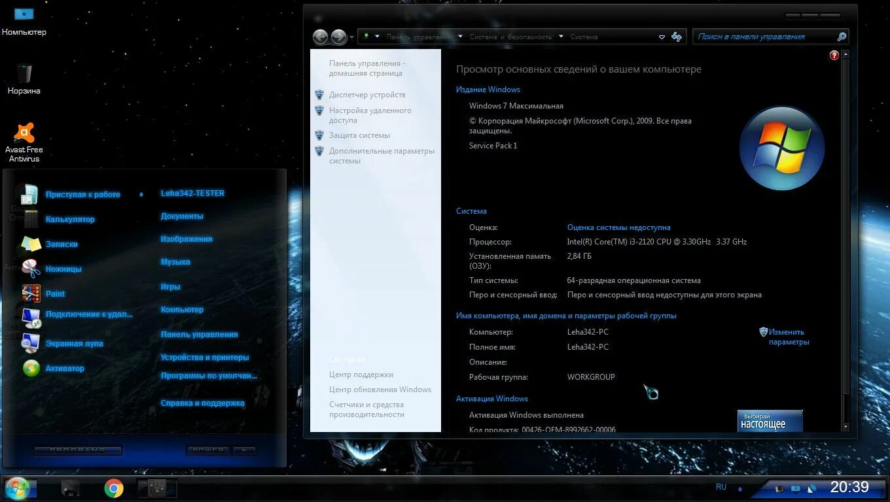Open help via the red question mark
The width and height of the screenshot is (890, 502).
[834, 56]
